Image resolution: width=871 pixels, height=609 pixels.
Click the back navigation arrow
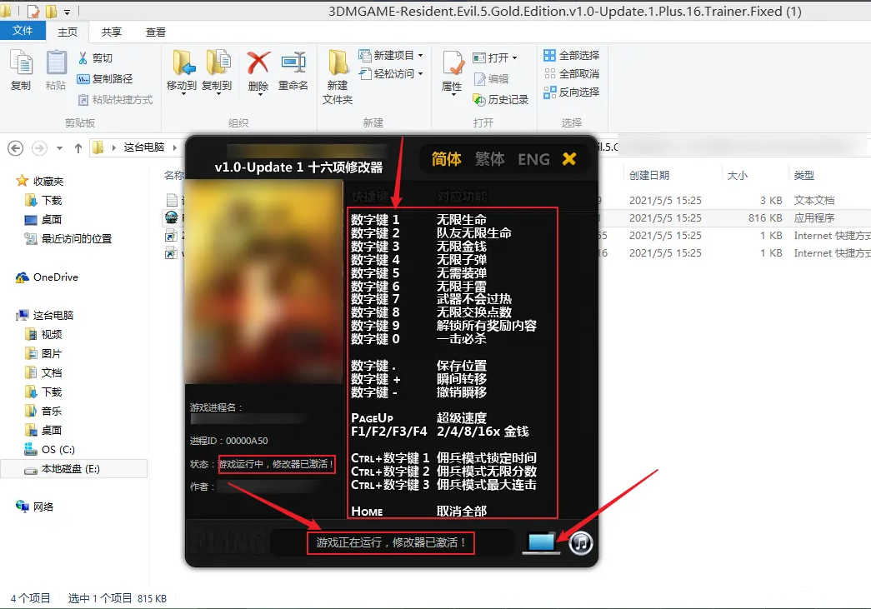(x=15, y=147)
